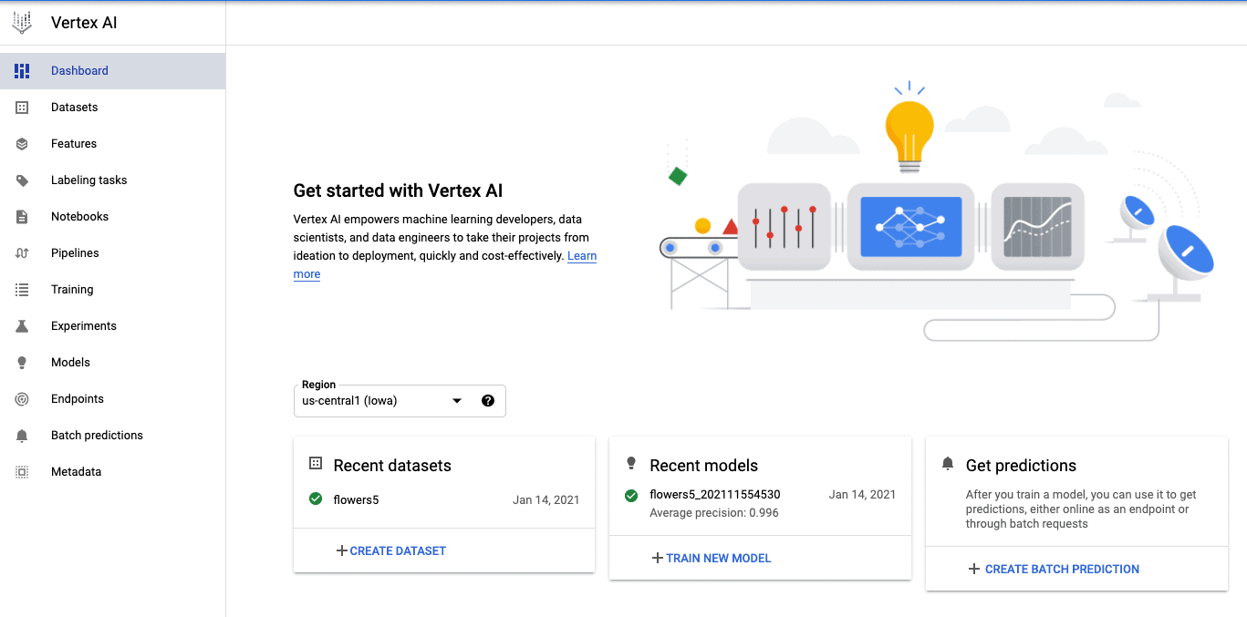This screenshot has width=1247, height=617.
Task: Open Notebooks via its document icon
Action: click(x=22, y=217)
